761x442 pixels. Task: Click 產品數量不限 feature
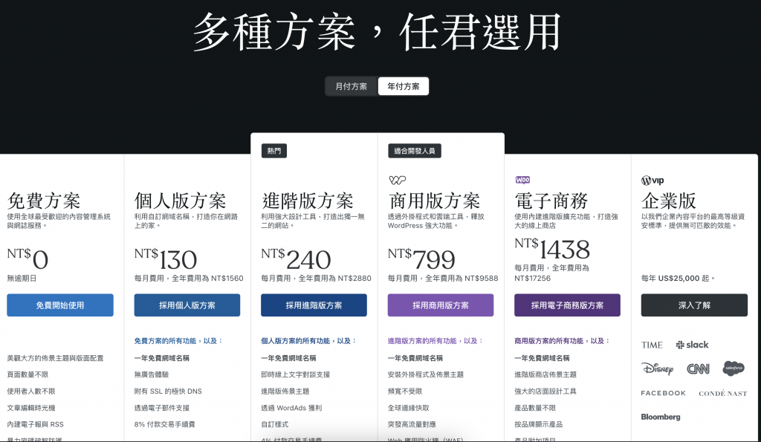535,408
